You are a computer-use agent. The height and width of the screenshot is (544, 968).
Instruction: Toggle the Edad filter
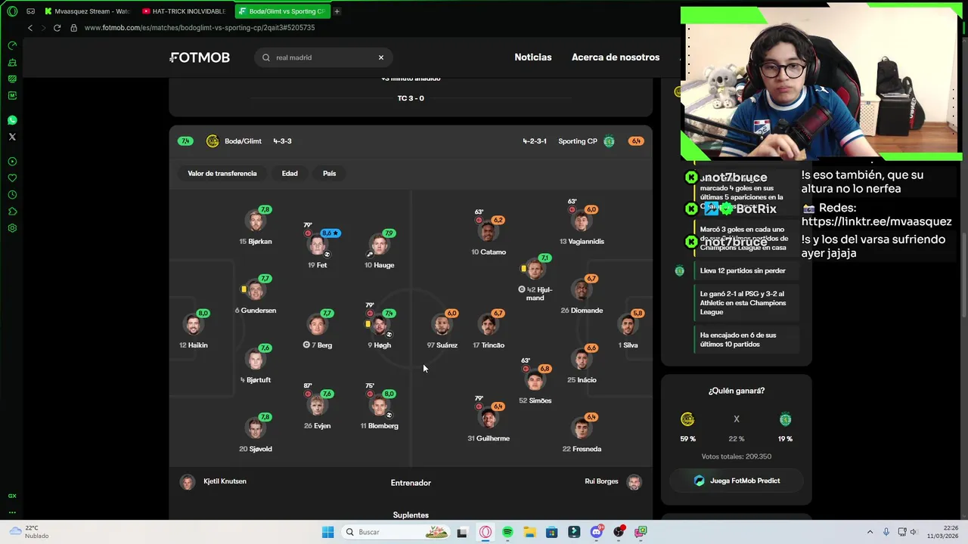tap(290, 174)
